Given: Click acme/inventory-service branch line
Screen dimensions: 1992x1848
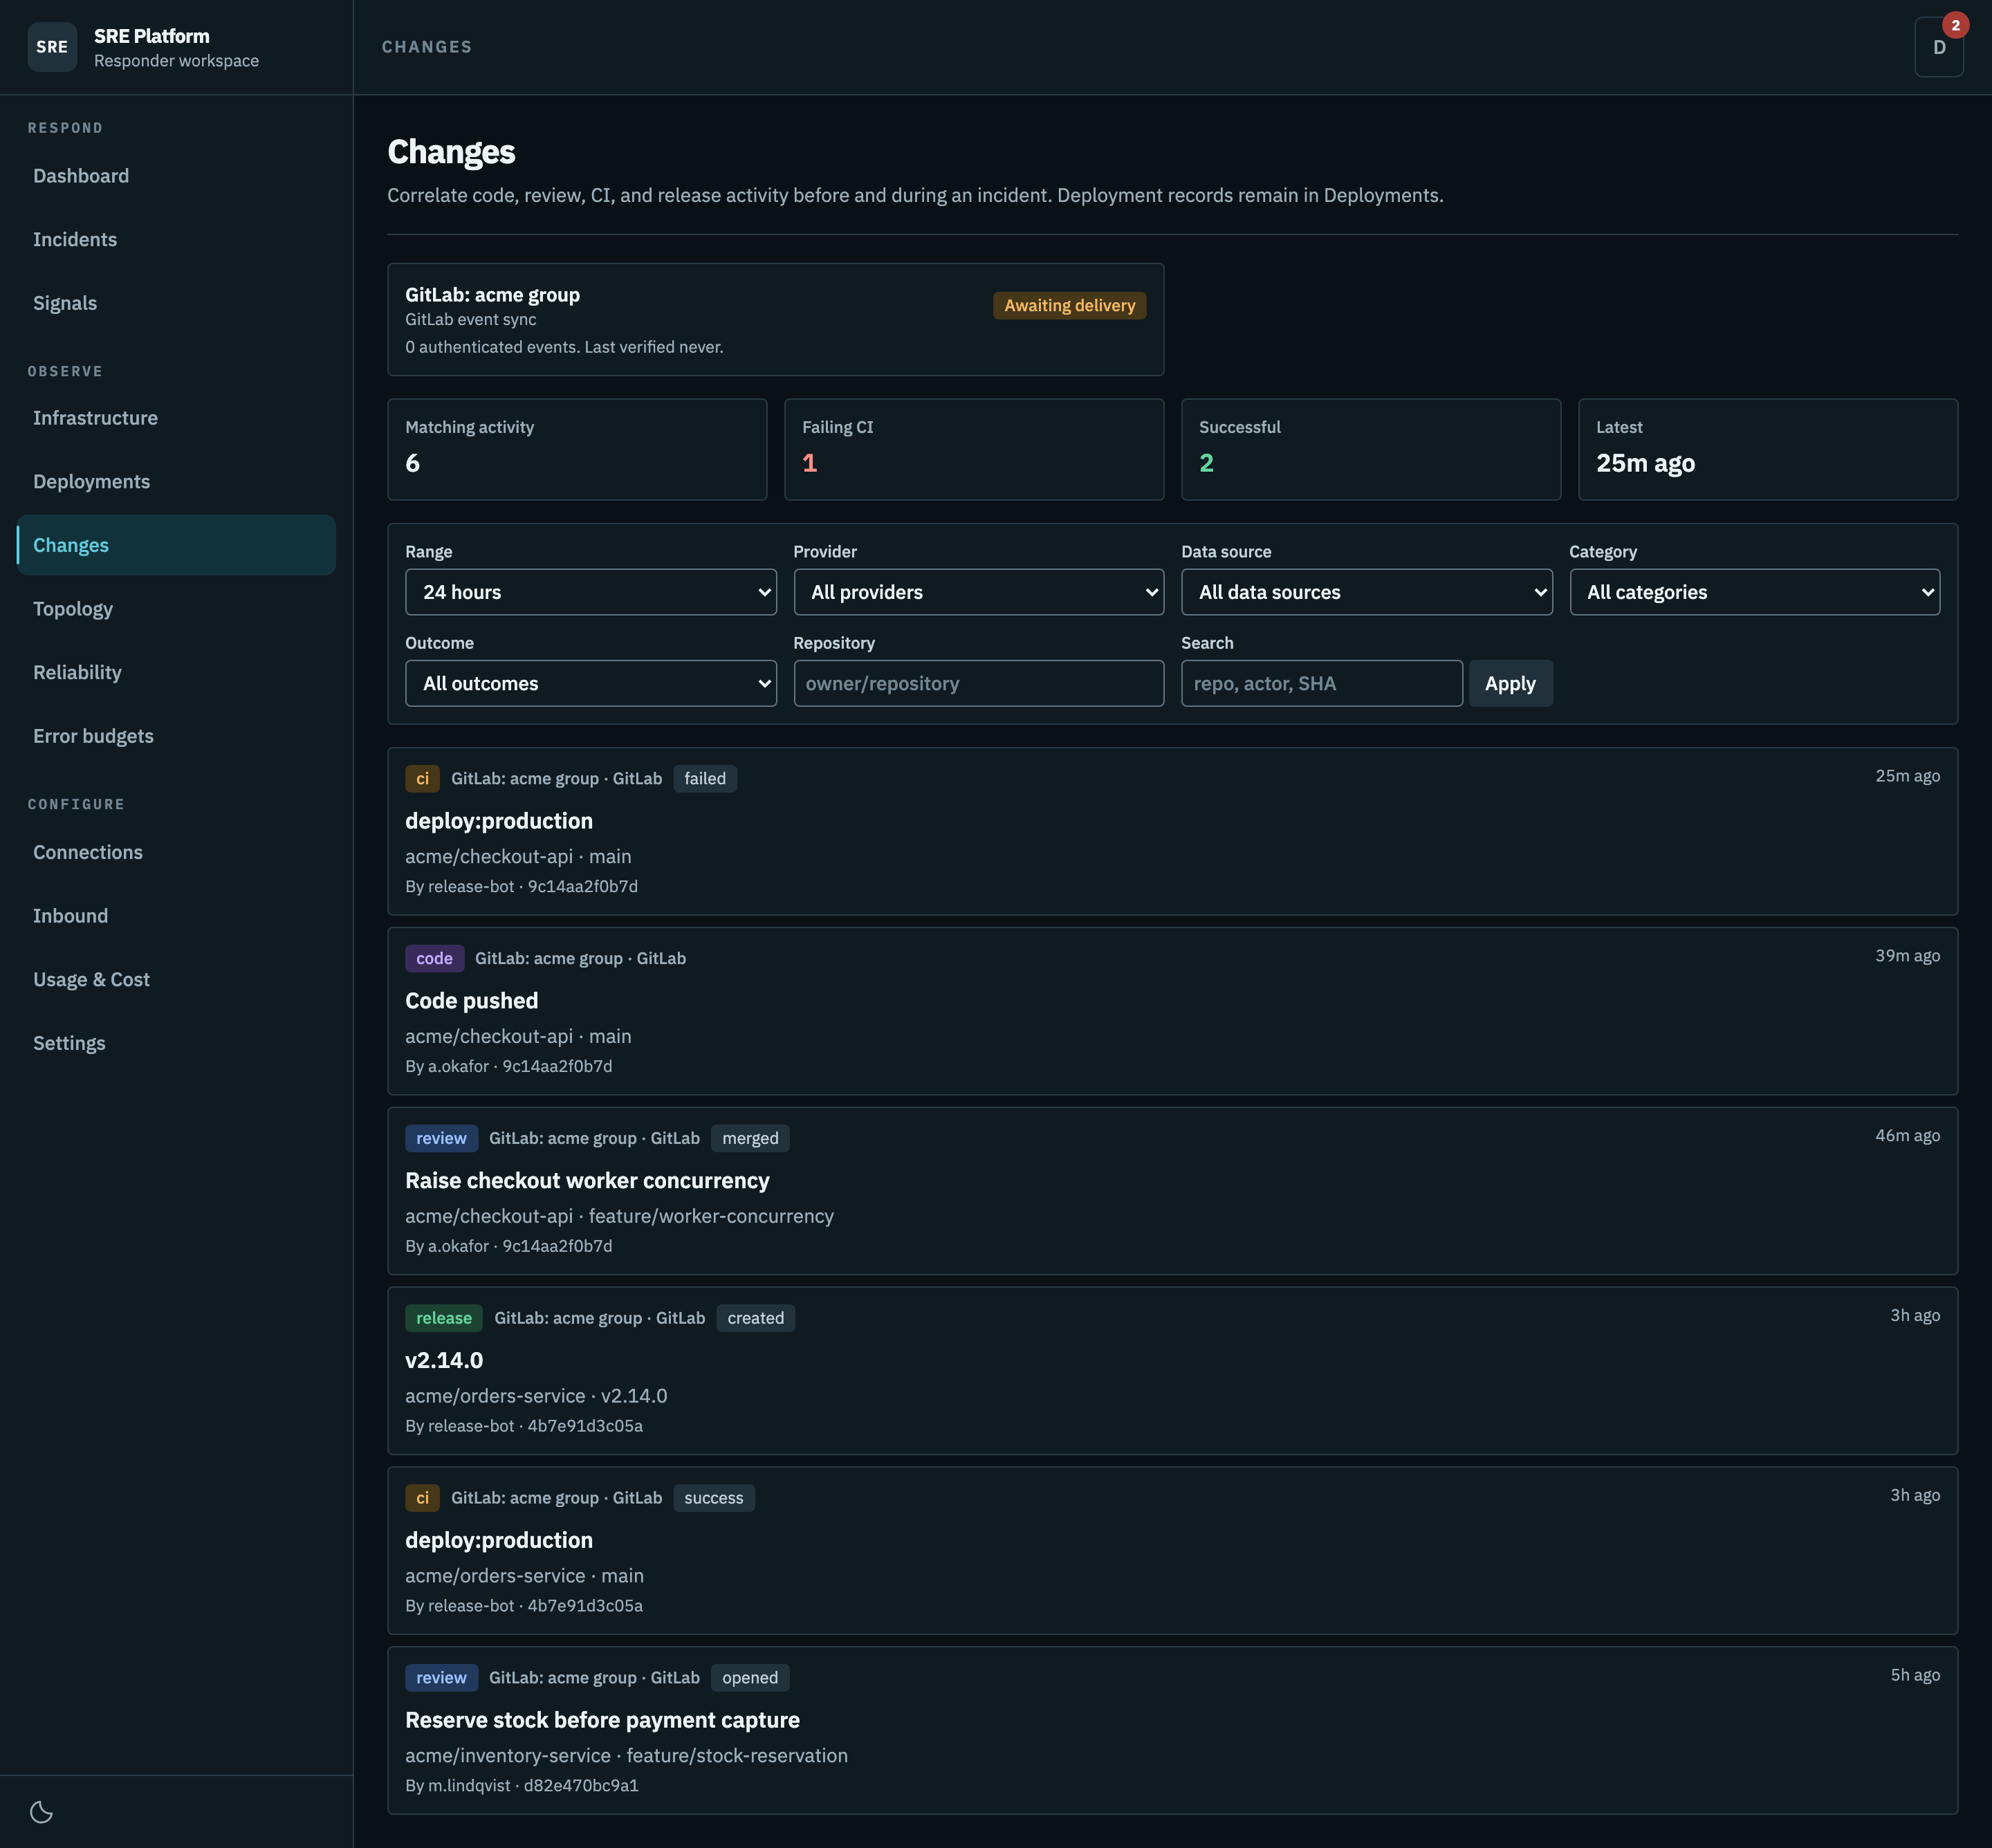Looking at the screenshot, I should 626,1756.
